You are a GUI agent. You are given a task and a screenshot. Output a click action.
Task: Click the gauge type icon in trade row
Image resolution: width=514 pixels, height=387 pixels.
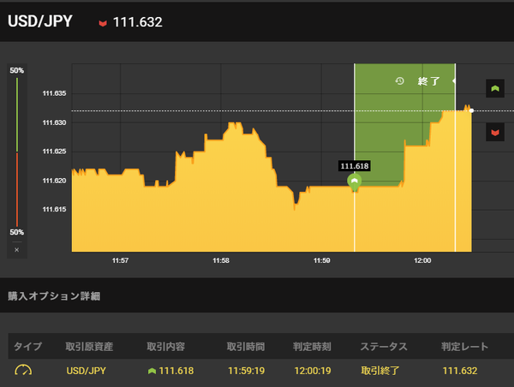[23, 370]
